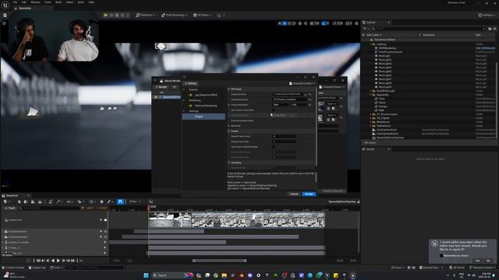Open the Unsaved Config preset dropdown
Image resolution: width=499 pixels, height=280 pixels.
point(302,83)
